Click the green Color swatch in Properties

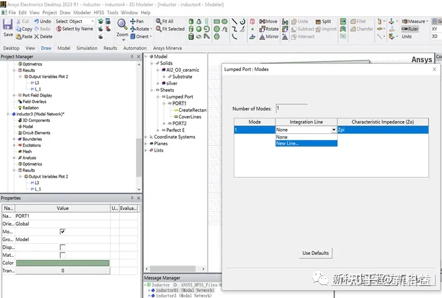[x=62, y=263]
